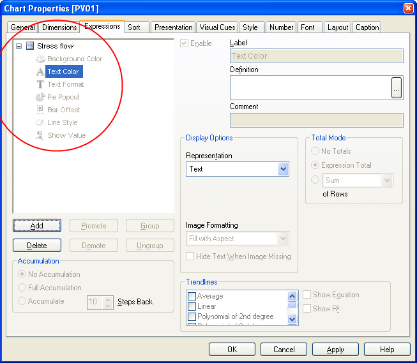
Task: Switch to the Caption tab
Action: (x=367, y=27)
